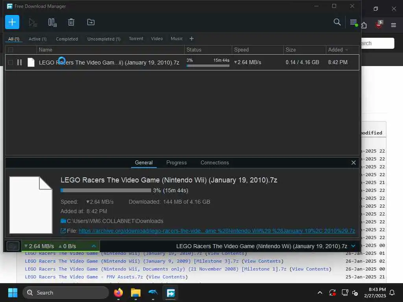
Task: Click the browser search field behind window
Action: pyautogui.click(x=378, y=43)
